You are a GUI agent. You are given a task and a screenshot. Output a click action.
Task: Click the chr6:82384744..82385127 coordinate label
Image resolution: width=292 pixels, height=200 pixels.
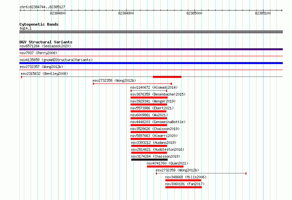point(42,7)
